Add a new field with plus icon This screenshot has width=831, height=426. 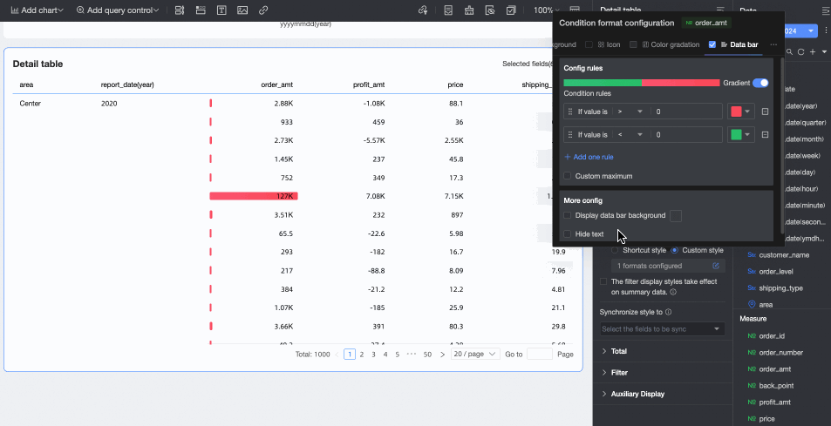813,52
